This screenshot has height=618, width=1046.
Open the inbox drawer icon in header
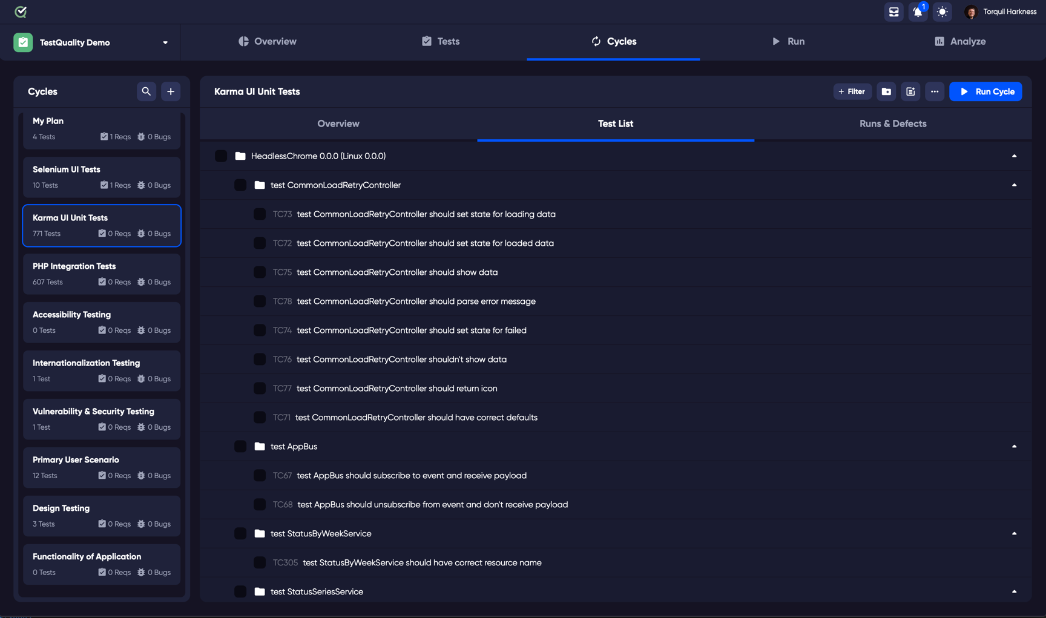(893, 12)
